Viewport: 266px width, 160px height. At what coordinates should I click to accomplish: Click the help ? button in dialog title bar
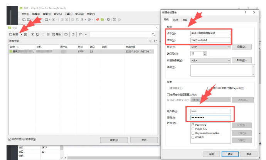pos(245,12)
